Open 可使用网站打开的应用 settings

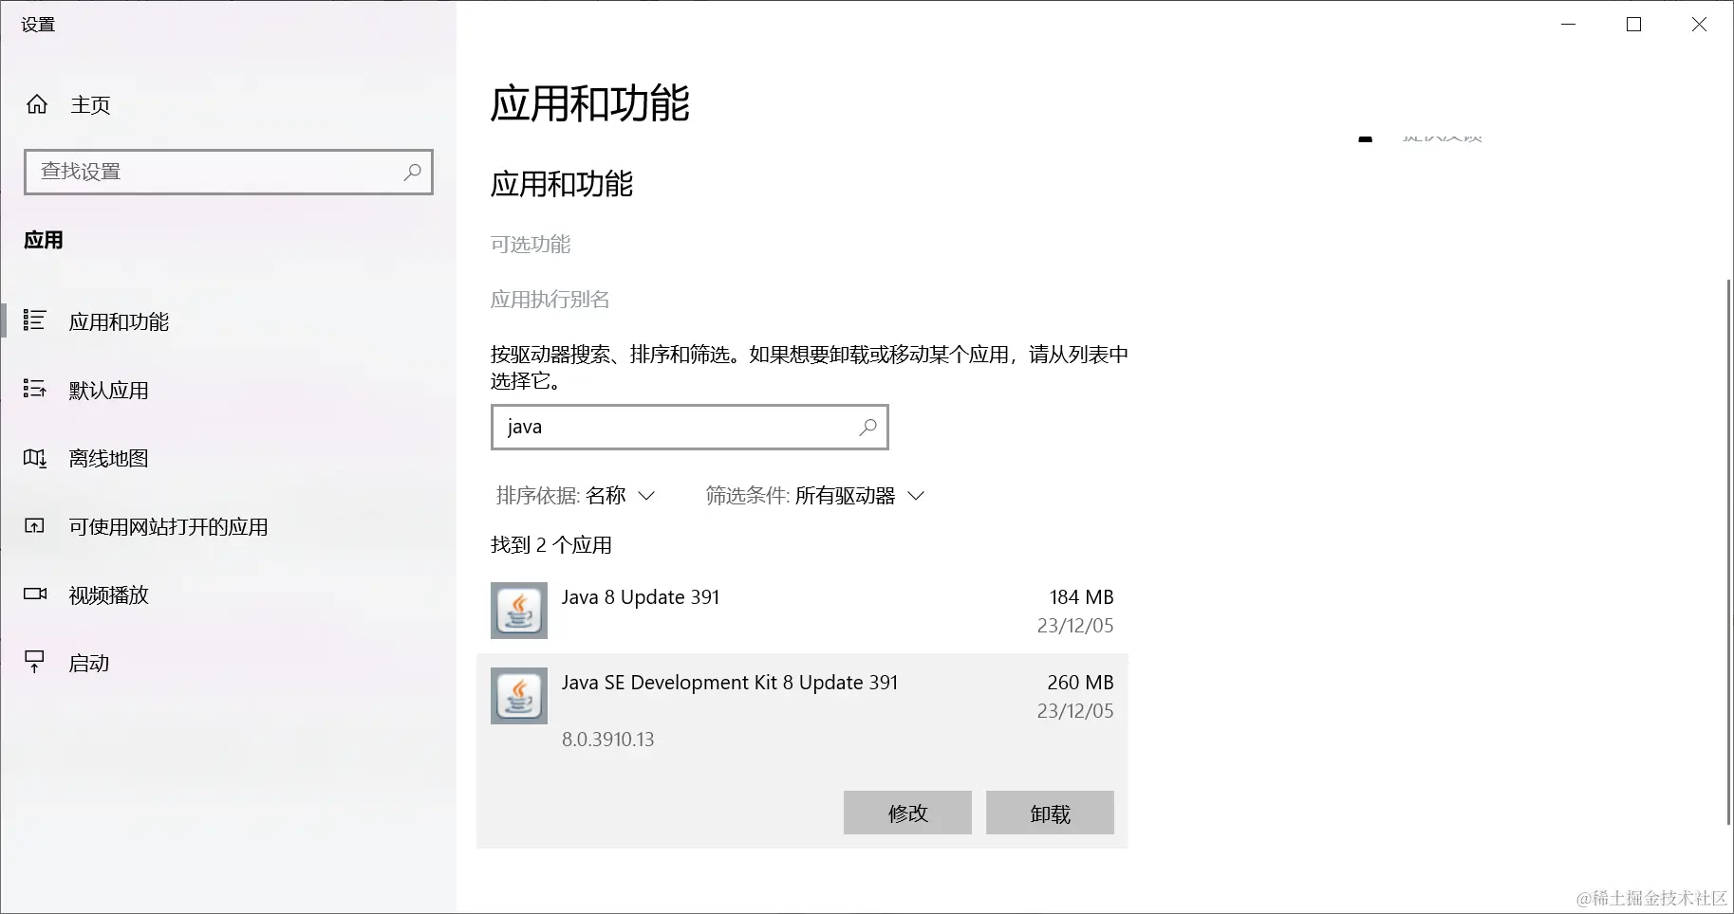[168, 526]
